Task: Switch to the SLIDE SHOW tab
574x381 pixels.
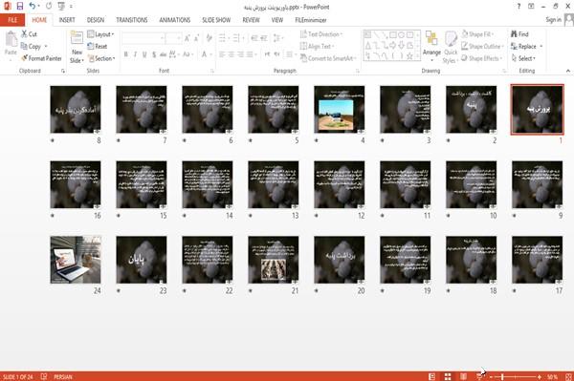Action: tap(216, 20)
